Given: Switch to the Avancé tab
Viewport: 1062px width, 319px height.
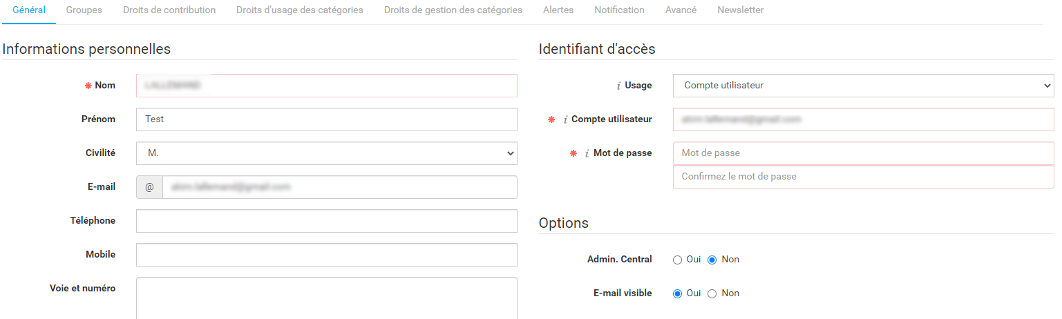Looking at the screenshot, I should click(681, 10).
